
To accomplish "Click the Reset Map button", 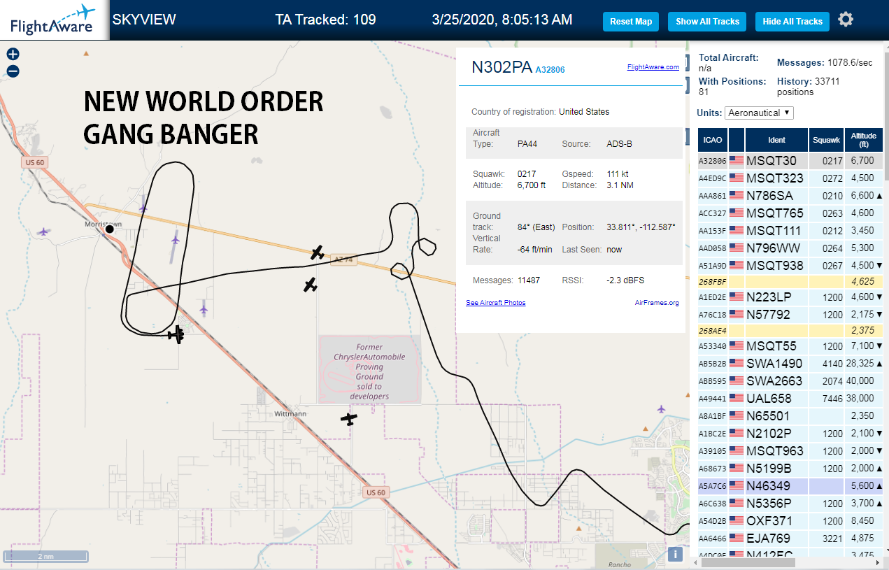I will tap(631, 22).
